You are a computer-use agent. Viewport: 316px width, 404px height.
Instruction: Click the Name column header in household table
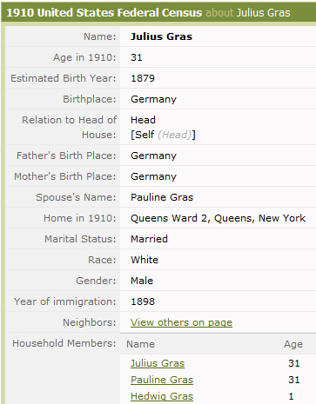tap(140, 344)
